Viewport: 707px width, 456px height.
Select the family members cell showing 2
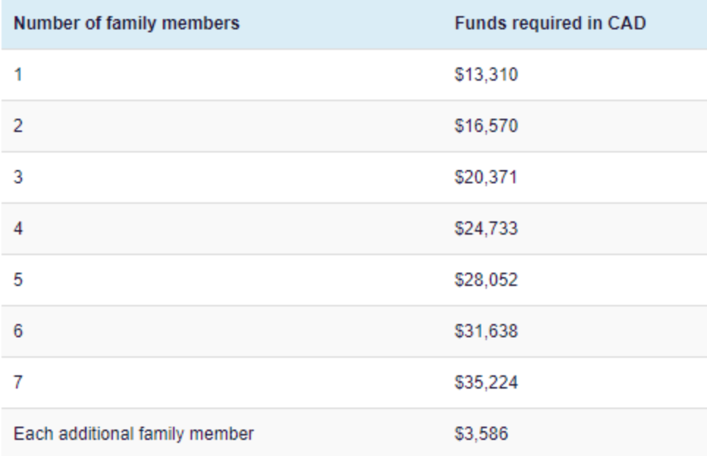18,125
